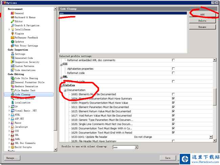Open the Editor pencil icon
The image size is (220, 165).
13,21
